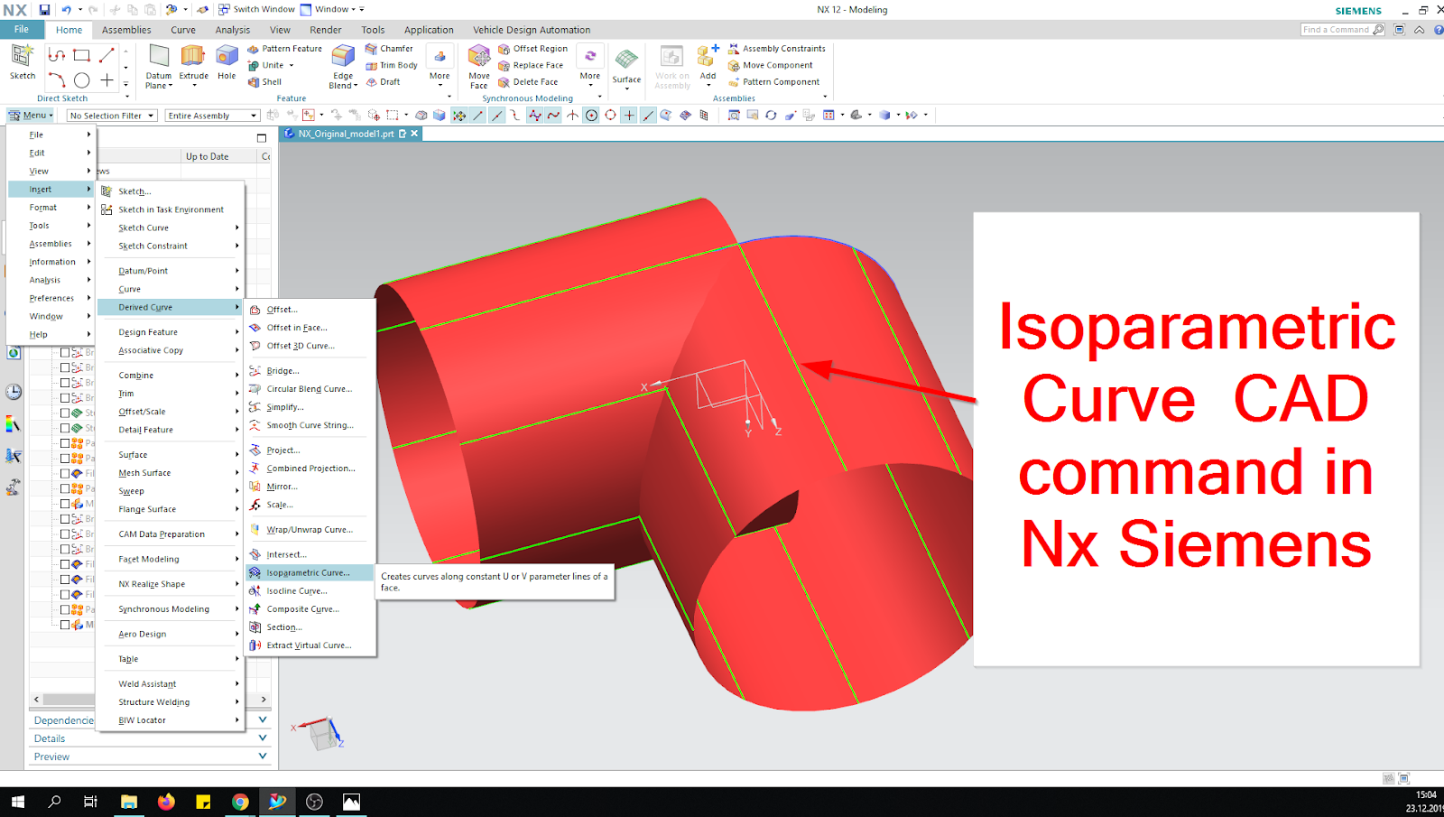Click right arrow of navigator scrollbar
Viewport: 1444px width, 817px height.
(264, 699)
